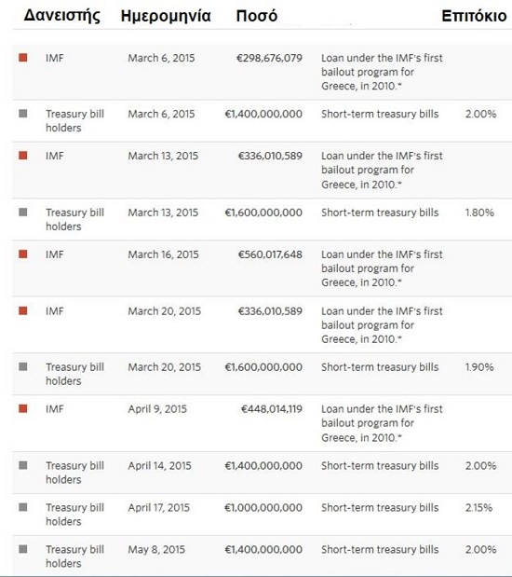Click Treasury bill holders in April 14 row
Screen dimensions: 512x577
(75, 473)
